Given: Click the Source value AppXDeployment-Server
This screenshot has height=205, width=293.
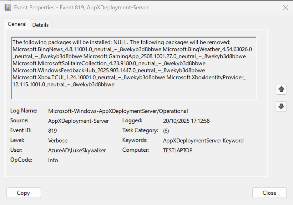Looking at the screenshot, I should click(78, 121).
